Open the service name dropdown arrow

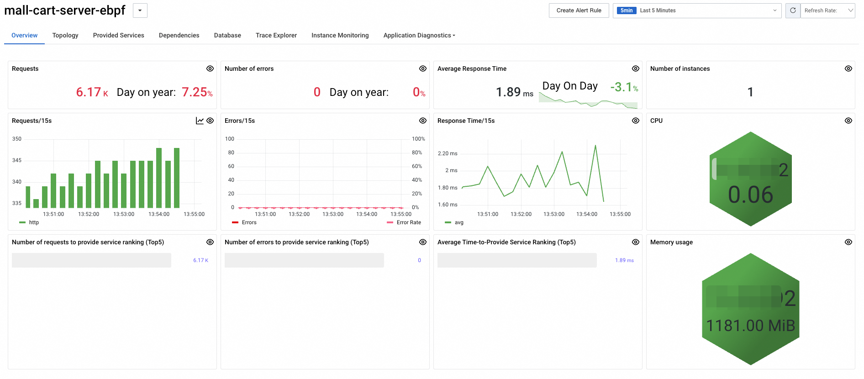(x=140, y=11)
